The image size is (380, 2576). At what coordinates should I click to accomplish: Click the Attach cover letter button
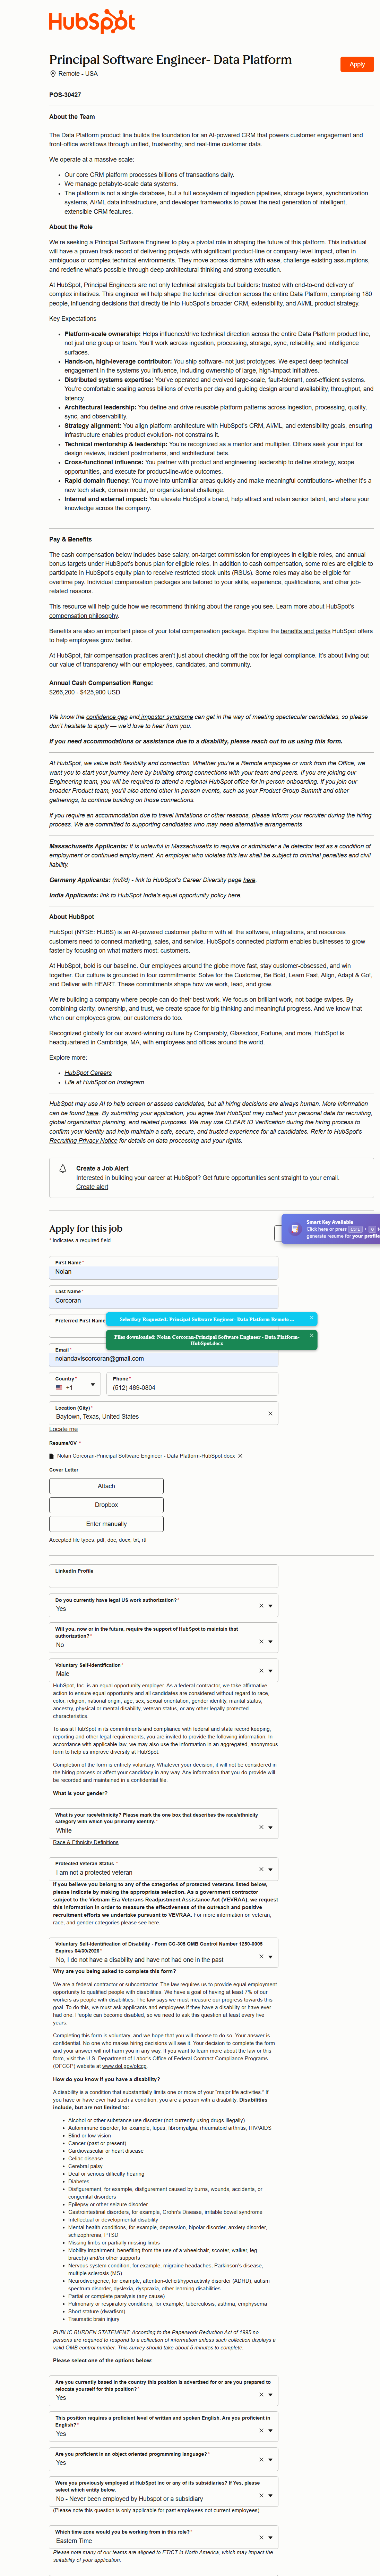pos(106,1486)
